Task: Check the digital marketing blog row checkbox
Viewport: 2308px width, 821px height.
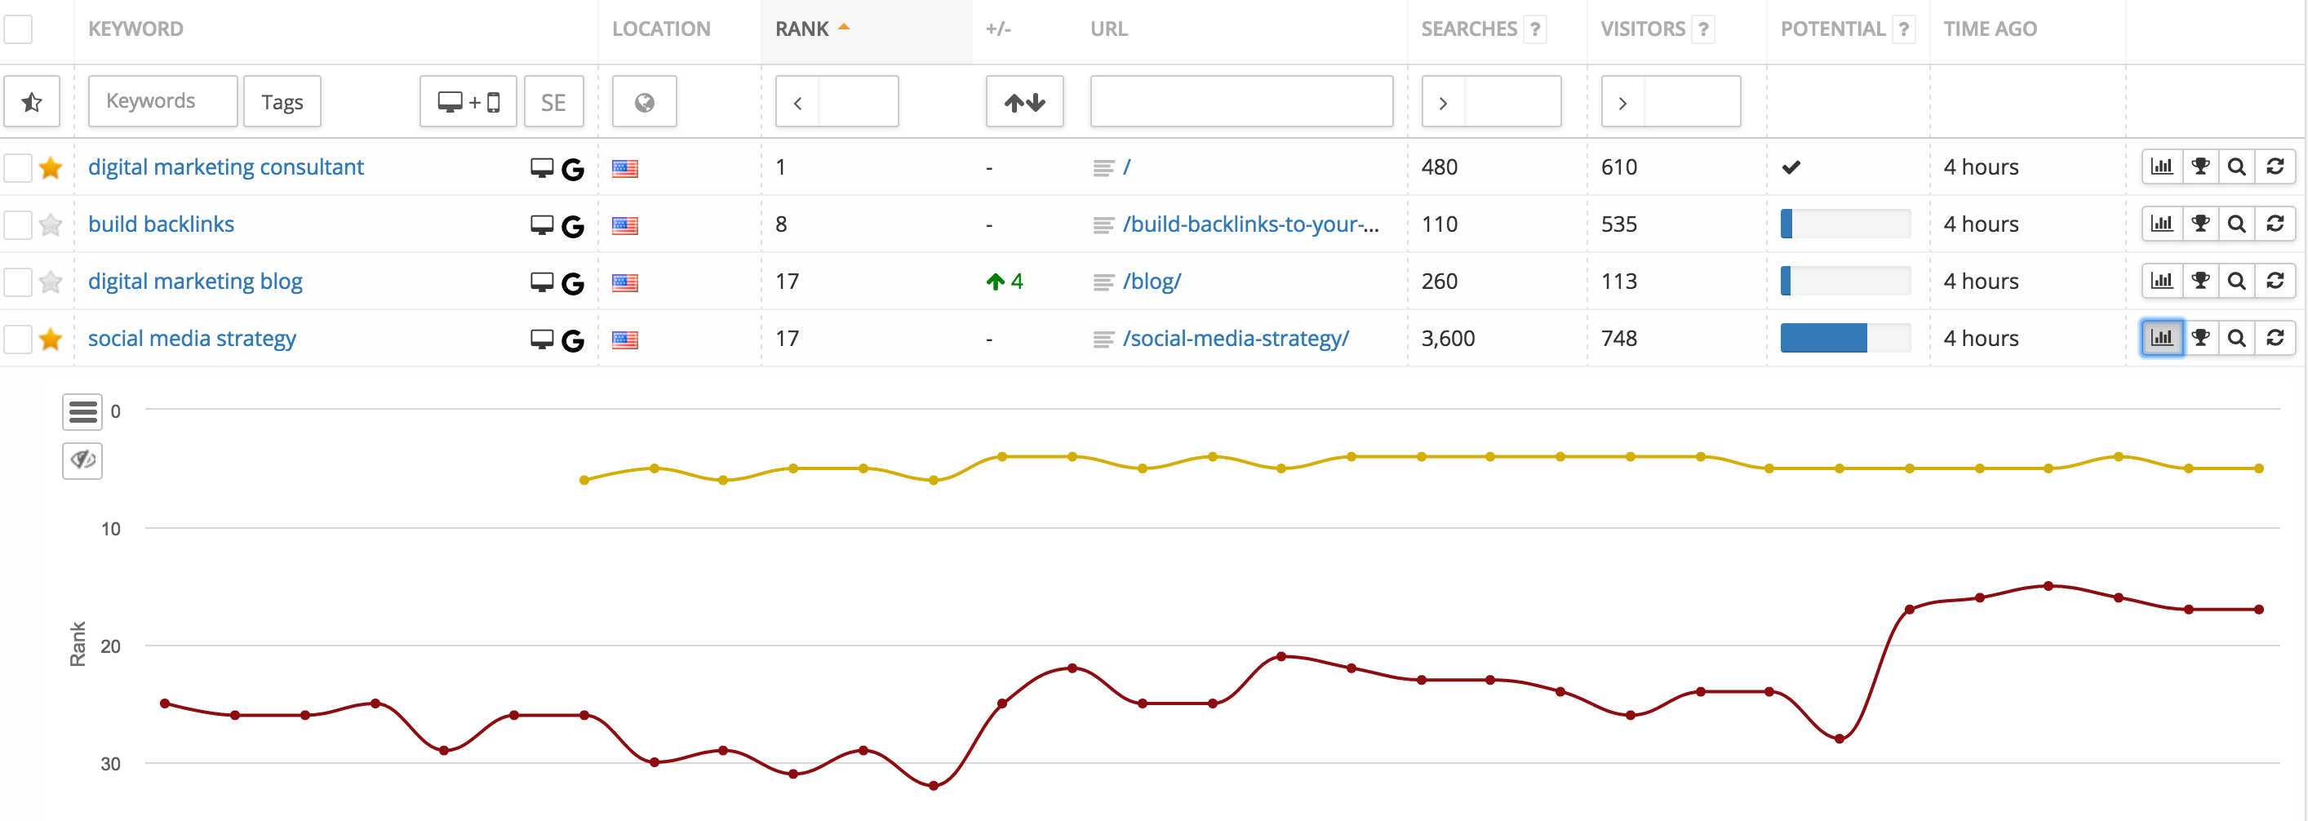Action: coord(18,282)
